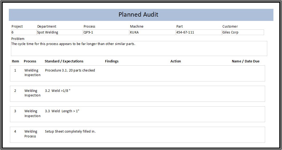Click the Findings column header
Screen dimensions: 282x150
pos(112,61)
